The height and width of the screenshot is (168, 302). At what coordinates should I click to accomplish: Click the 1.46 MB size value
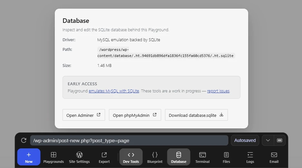point(104,66)
